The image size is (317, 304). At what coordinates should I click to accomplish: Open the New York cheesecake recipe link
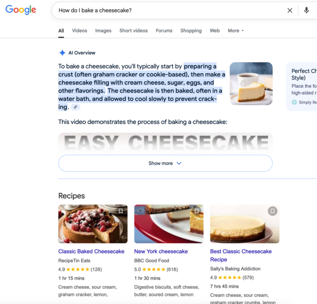pyautogui.click(x=161, y=251)
